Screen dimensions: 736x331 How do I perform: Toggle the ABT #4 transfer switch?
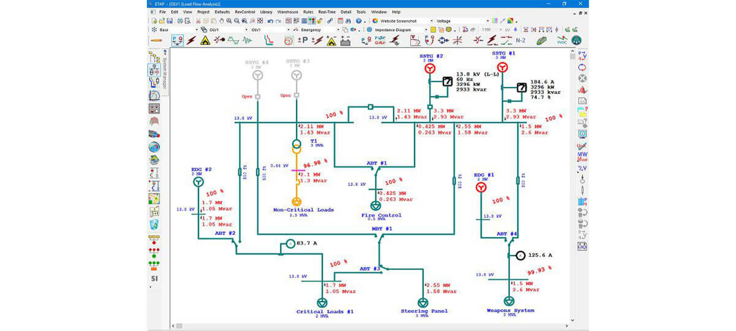[x=509, y=241]
